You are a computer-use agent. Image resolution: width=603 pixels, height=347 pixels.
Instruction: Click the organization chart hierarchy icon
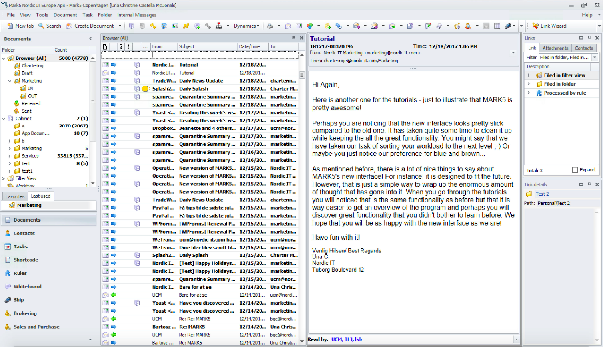(219, 26)
